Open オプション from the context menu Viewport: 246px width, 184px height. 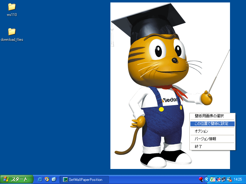point(212,131)
